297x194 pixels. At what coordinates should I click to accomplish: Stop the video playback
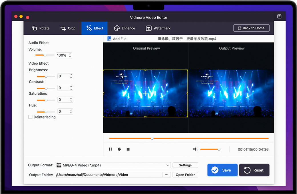click(x=128, y=149)
